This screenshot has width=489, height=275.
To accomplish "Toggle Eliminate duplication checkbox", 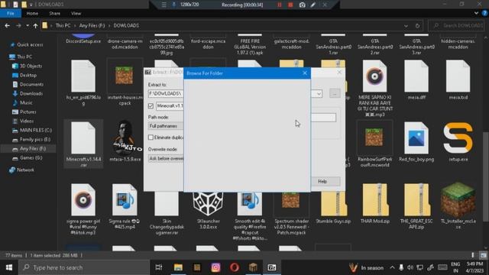I will click(x=151, y=137).
